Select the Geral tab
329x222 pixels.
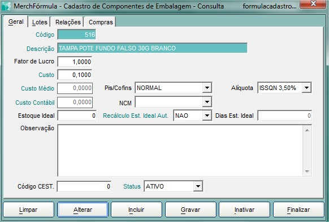(16, 22)
